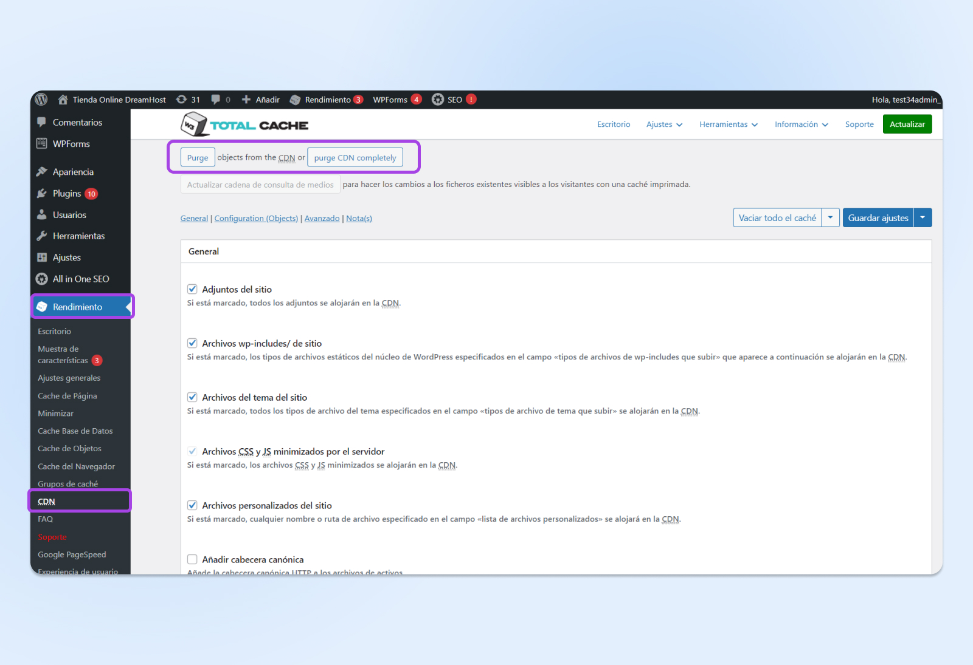
Task: Click Hola, test34admin user account greeting
Action: click(x=904, y=100)
